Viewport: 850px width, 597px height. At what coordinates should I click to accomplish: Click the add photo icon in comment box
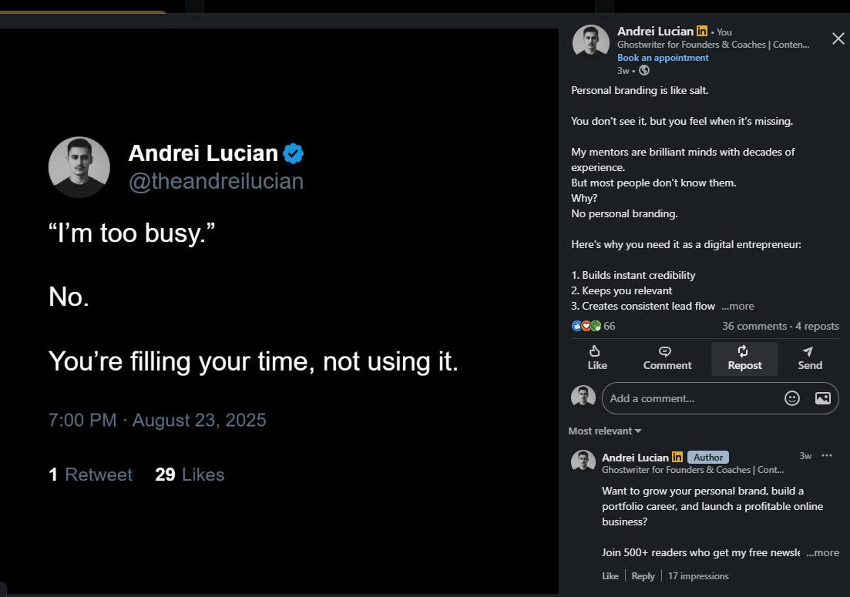pos(822,398)
